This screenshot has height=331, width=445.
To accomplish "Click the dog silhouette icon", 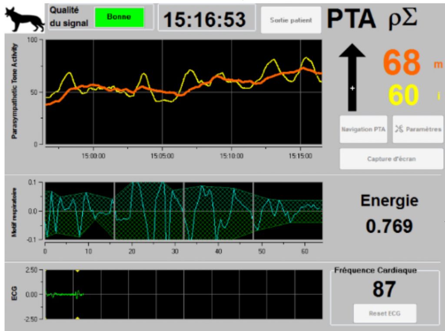I will [24, 19].
